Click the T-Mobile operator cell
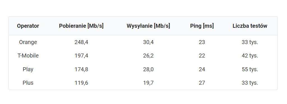This screenshot has width=287, height=104. (x=28, y=56)
